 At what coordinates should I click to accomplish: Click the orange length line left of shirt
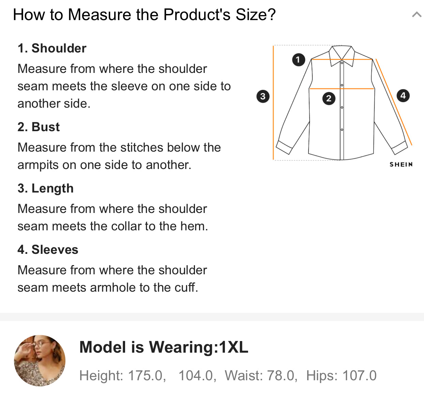(273, 102)
